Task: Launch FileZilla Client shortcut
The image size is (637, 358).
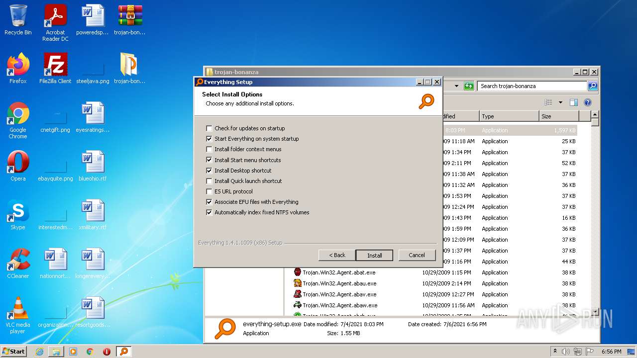Action: tap(55, 69)
